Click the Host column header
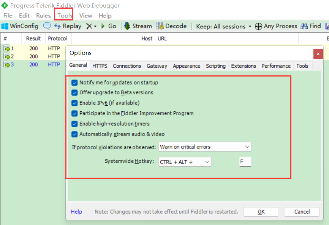 click(113, 39)
